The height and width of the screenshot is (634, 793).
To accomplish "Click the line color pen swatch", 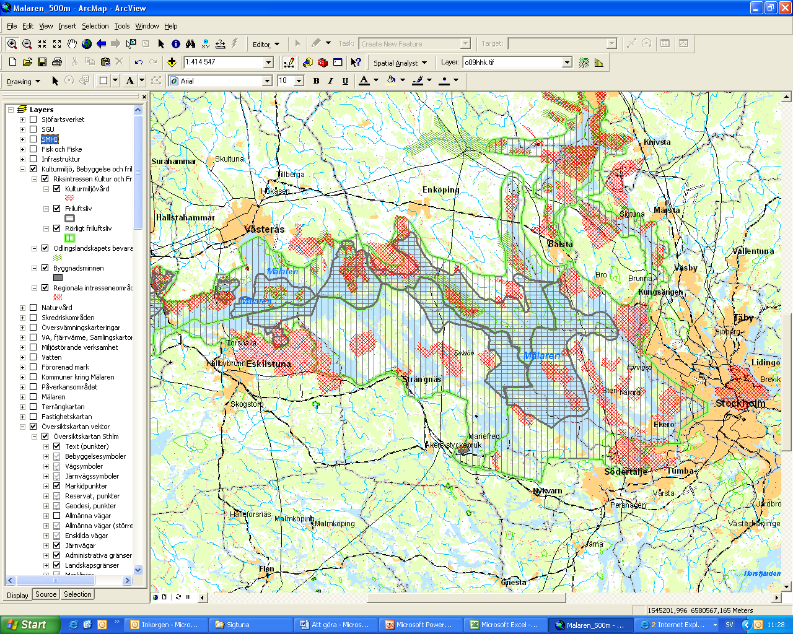I will point(418,80).
